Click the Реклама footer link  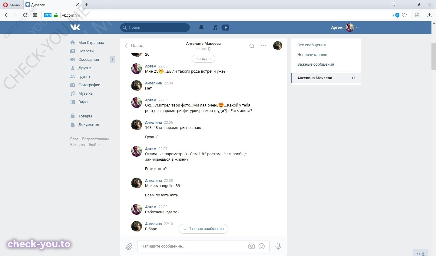[78, 145]
